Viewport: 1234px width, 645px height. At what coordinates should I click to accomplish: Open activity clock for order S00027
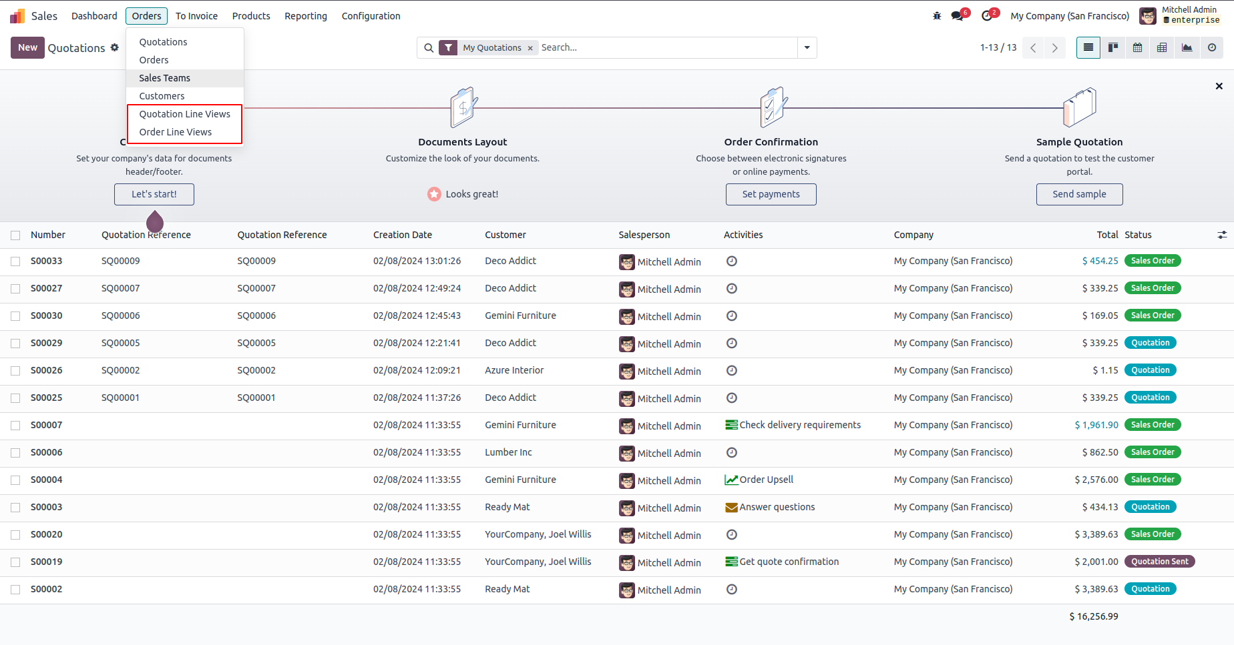tap(732, 288)
